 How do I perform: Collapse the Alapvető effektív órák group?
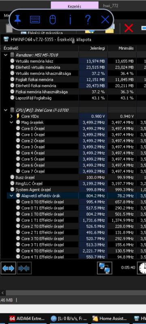(12, 196)
